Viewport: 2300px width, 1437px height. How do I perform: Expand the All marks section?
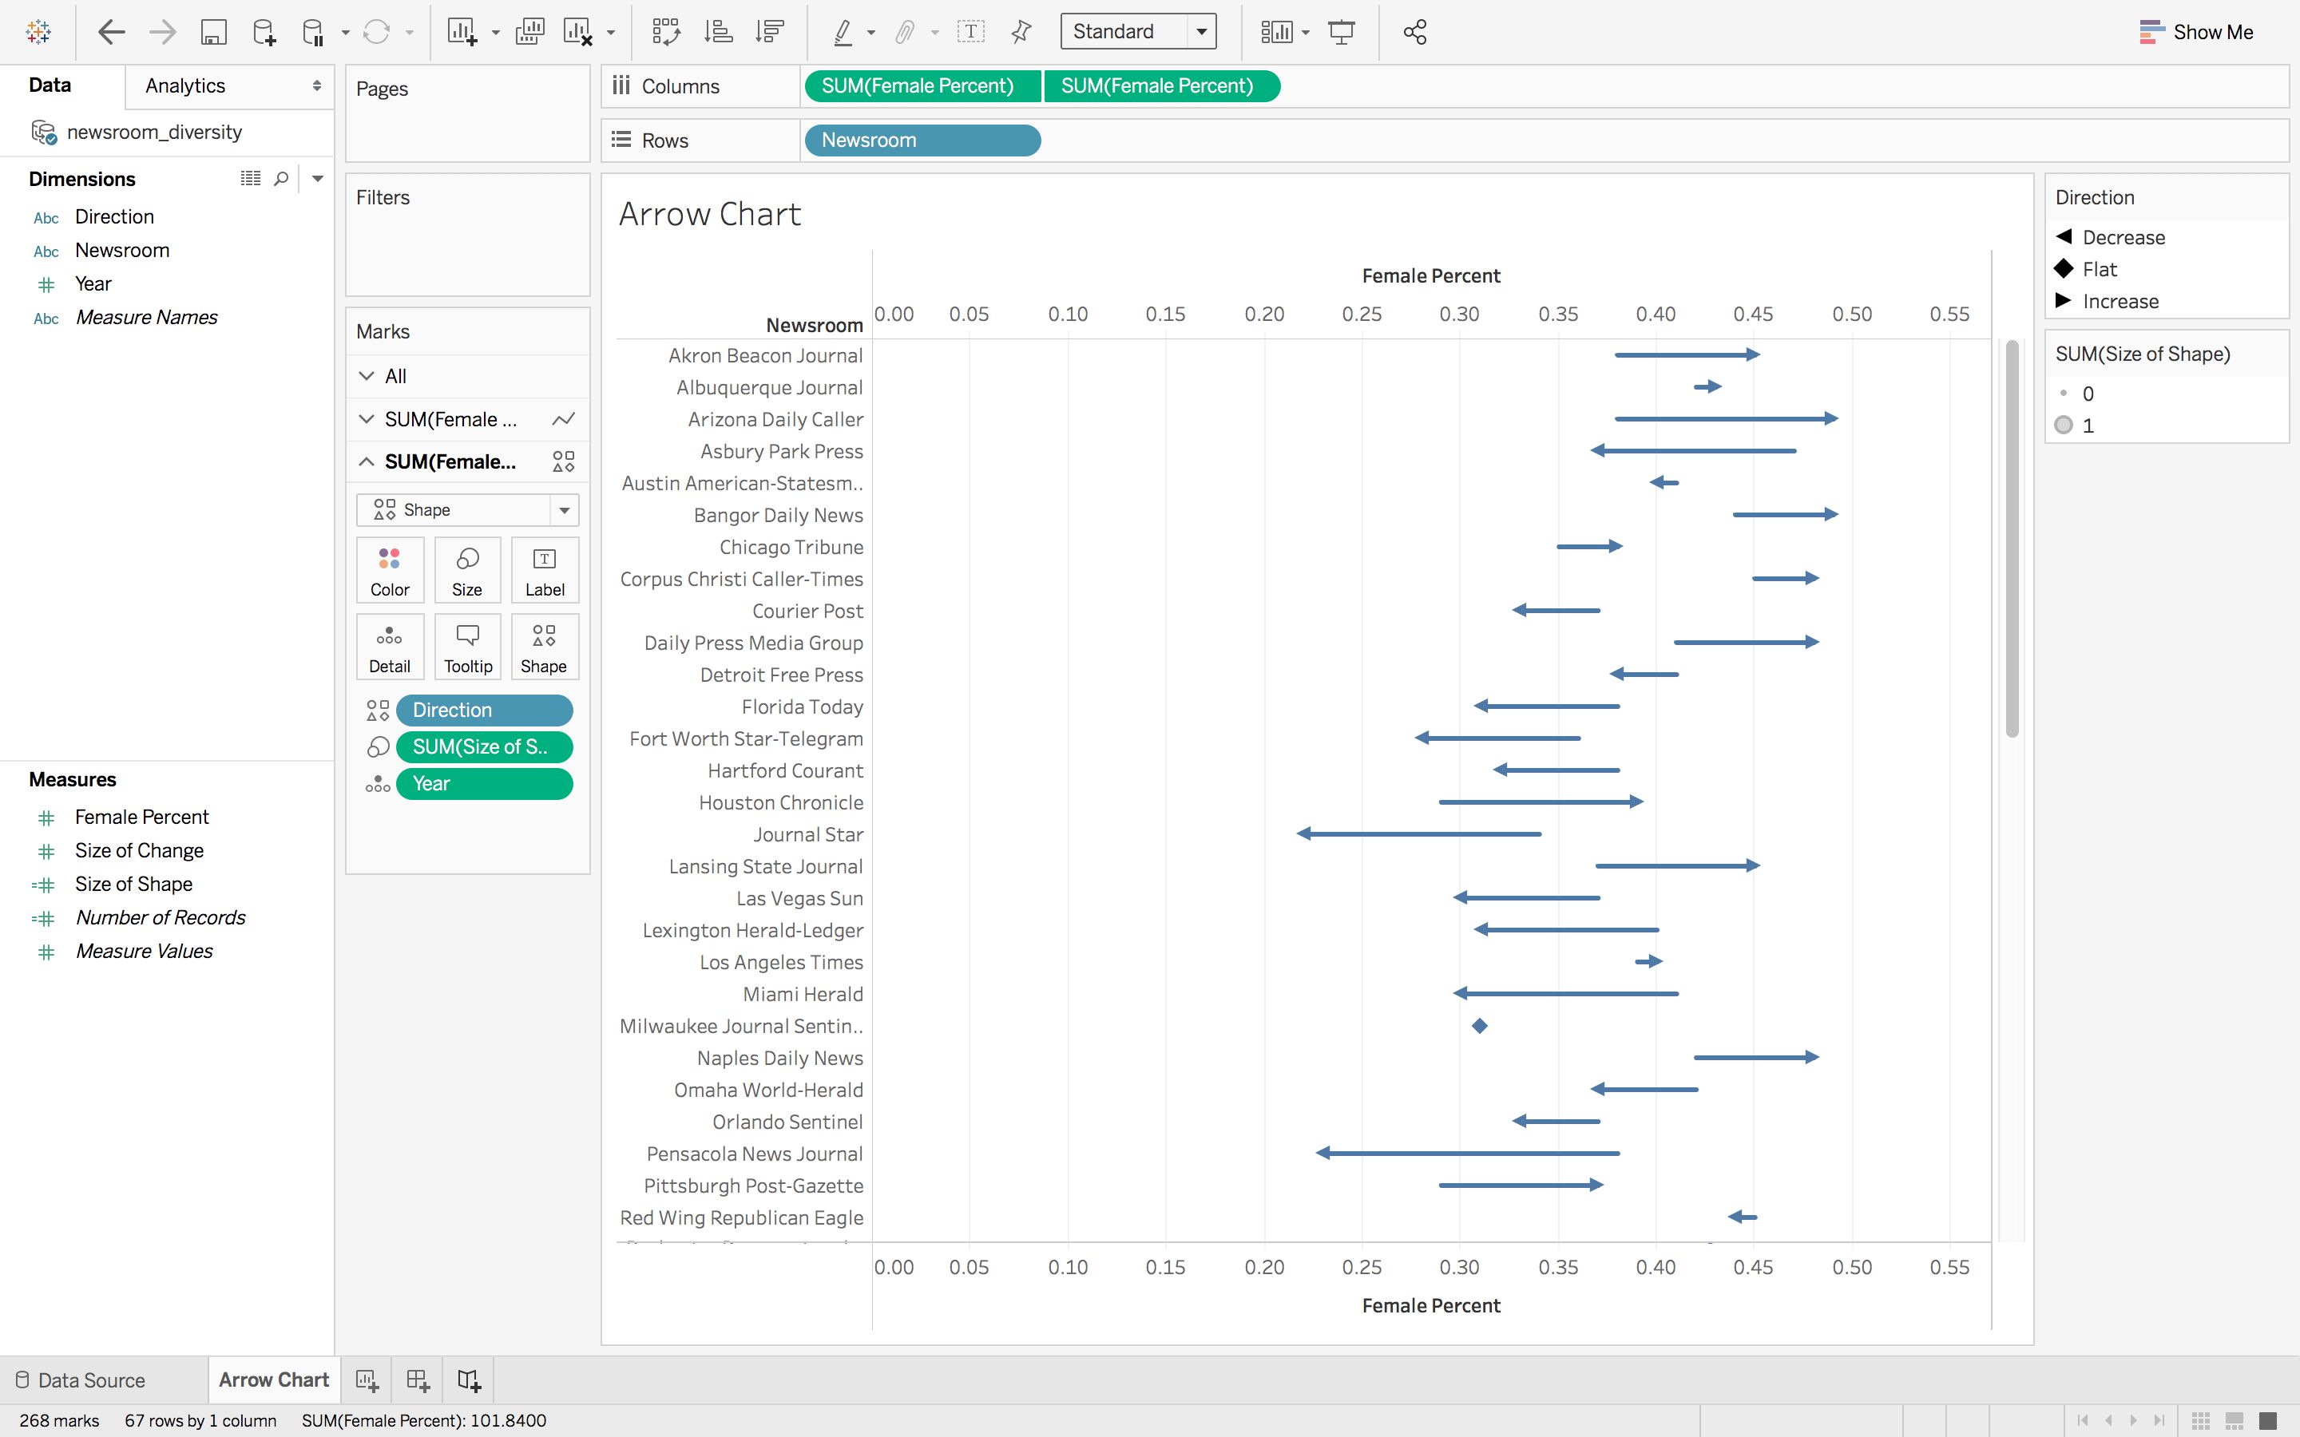pyautogui.click(x=367, y=376)
